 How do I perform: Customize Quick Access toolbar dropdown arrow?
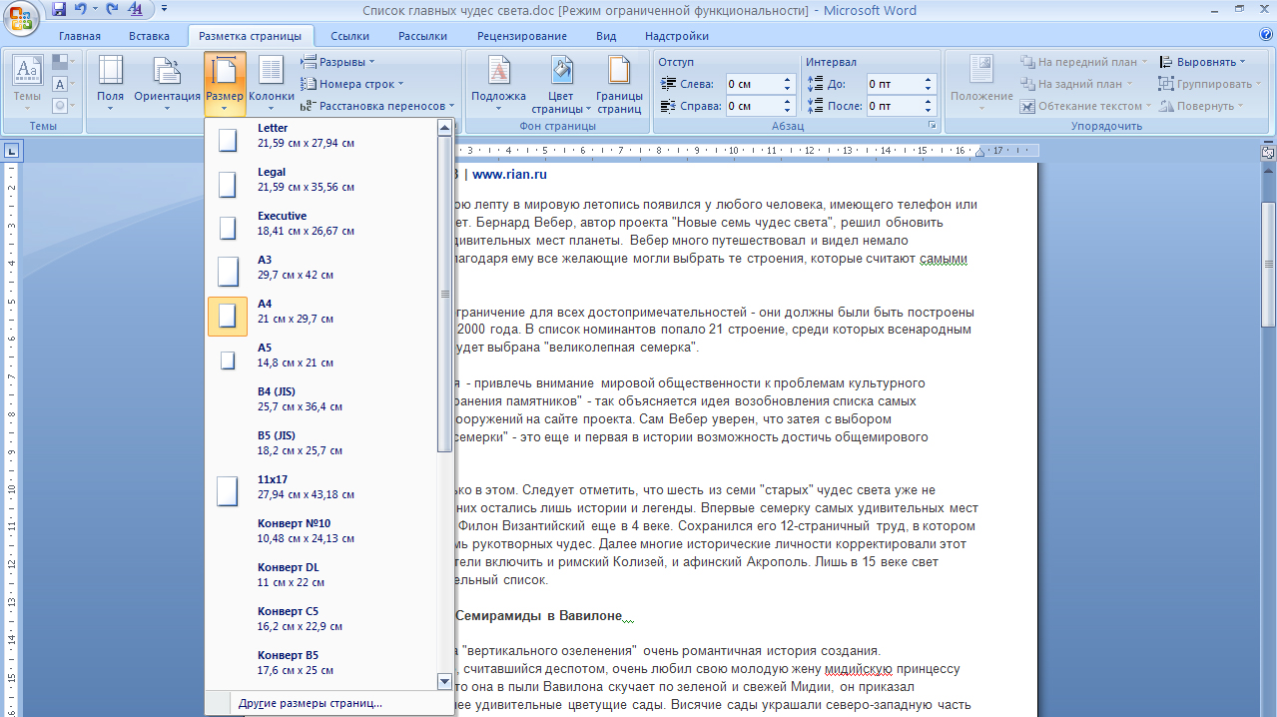(165, 10)
